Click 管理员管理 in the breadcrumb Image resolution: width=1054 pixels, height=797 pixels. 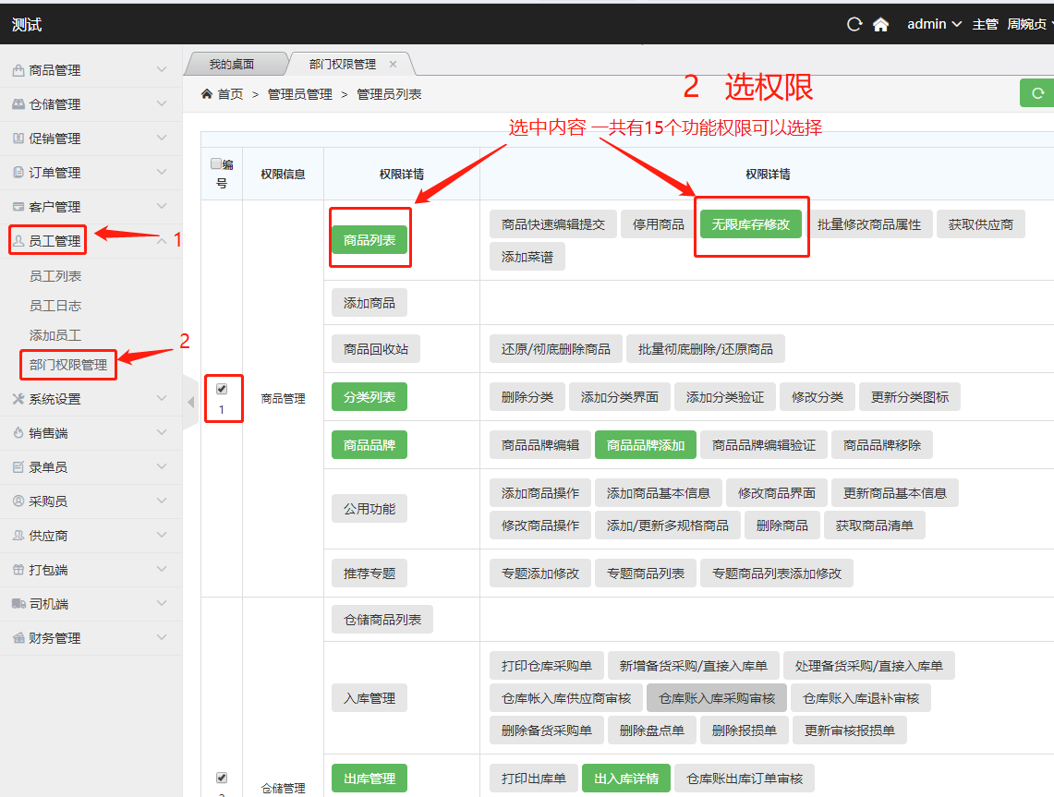[299, 94]
